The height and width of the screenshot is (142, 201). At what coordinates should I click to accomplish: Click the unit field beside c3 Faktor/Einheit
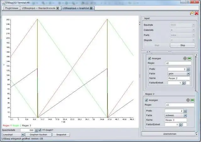(x=185, y=124)
